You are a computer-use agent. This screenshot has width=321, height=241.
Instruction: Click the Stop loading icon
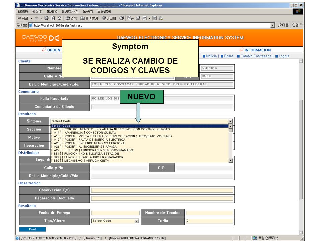coord(46,18)
